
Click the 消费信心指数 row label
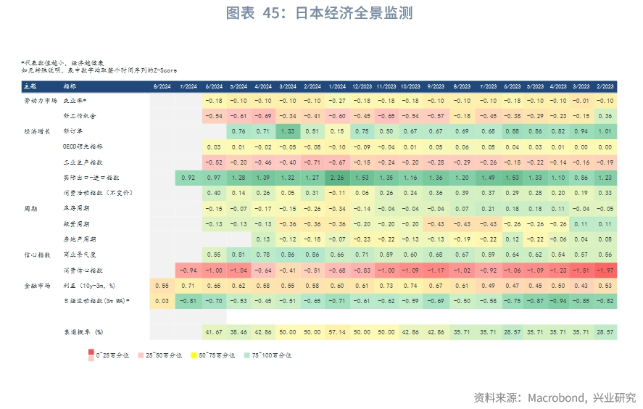tap(82, 270)
